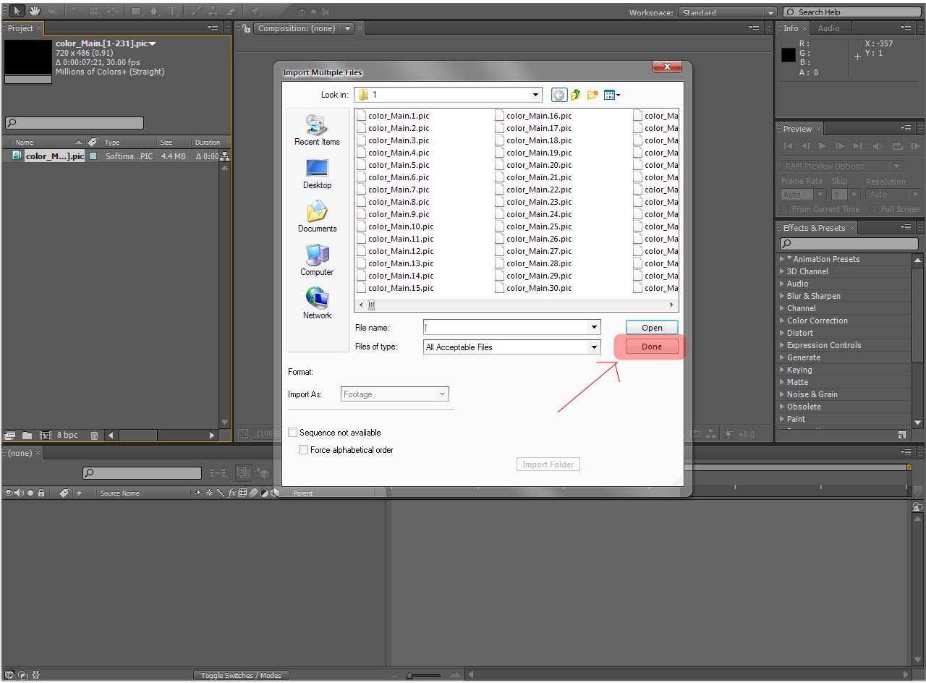Enable Full Screen preview checkbox

[x=874, y=209]
